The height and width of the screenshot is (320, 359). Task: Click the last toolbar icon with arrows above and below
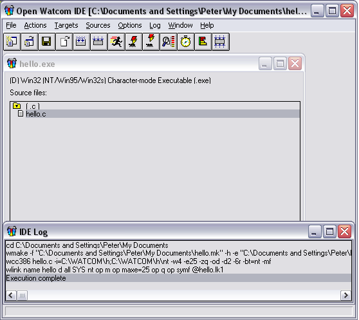click(x=221, y=42)
